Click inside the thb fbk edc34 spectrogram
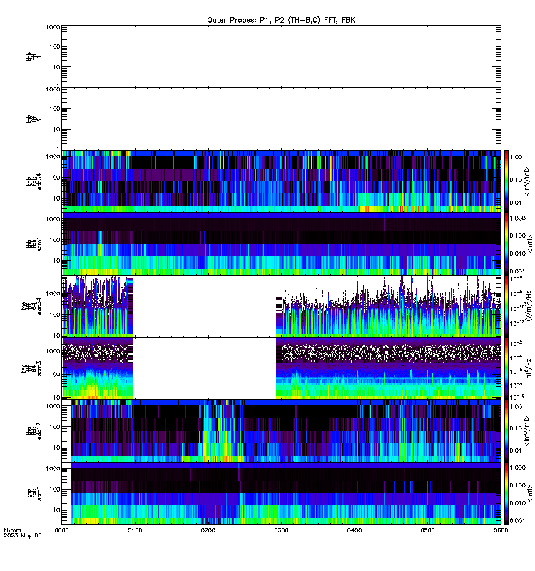 pos(281,181)
